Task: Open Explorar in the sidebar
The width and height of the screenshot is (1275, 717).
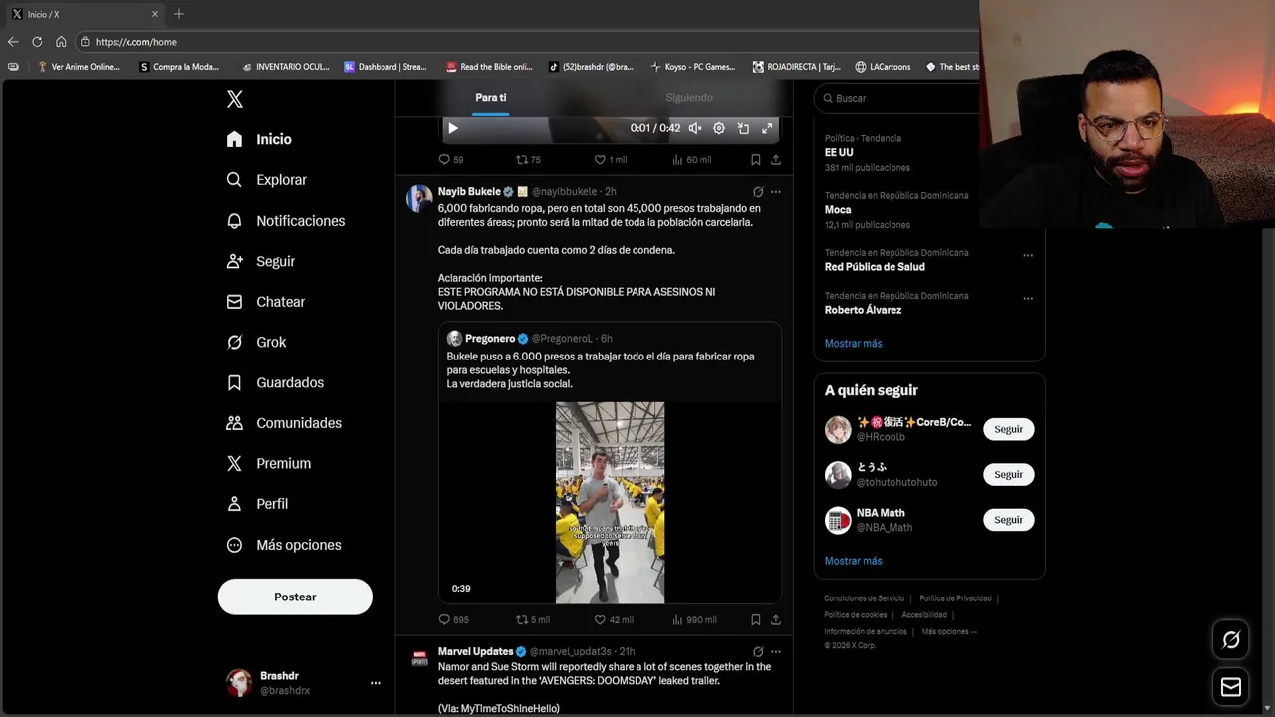Action: click(x=266, y=180)
